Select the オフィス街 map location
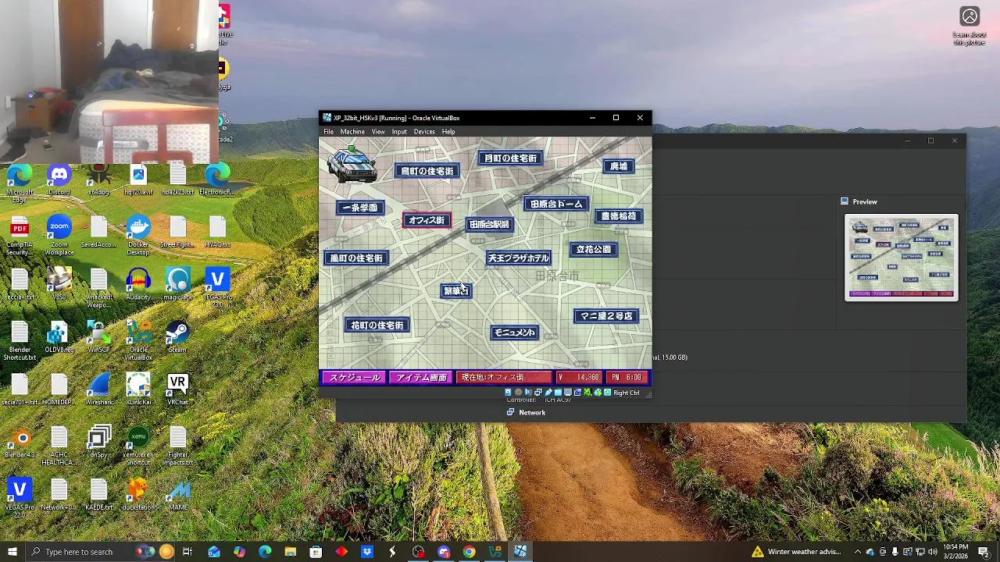1000x562 pixels. (x=427, y=220)
